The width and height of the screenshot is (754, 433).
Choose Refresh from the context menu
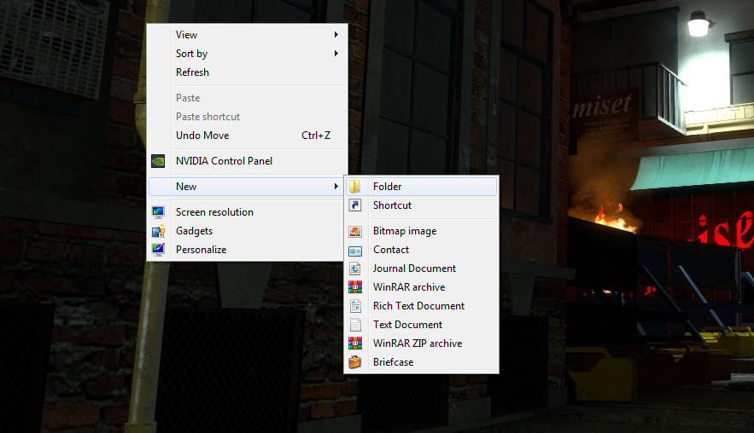[248, 72]
